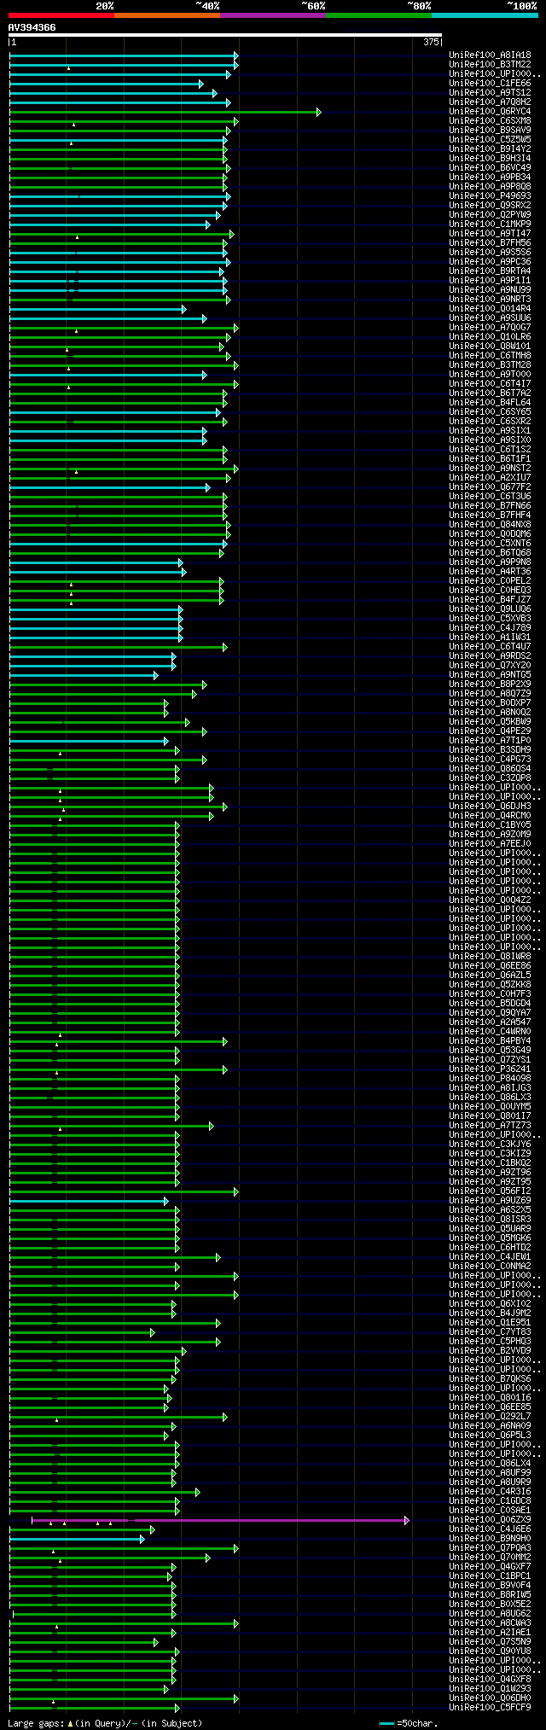The width and height of the screenshot is (546, 1730).
Task: Click the green ~80% identity legend segment
Action: coord(379,15)
